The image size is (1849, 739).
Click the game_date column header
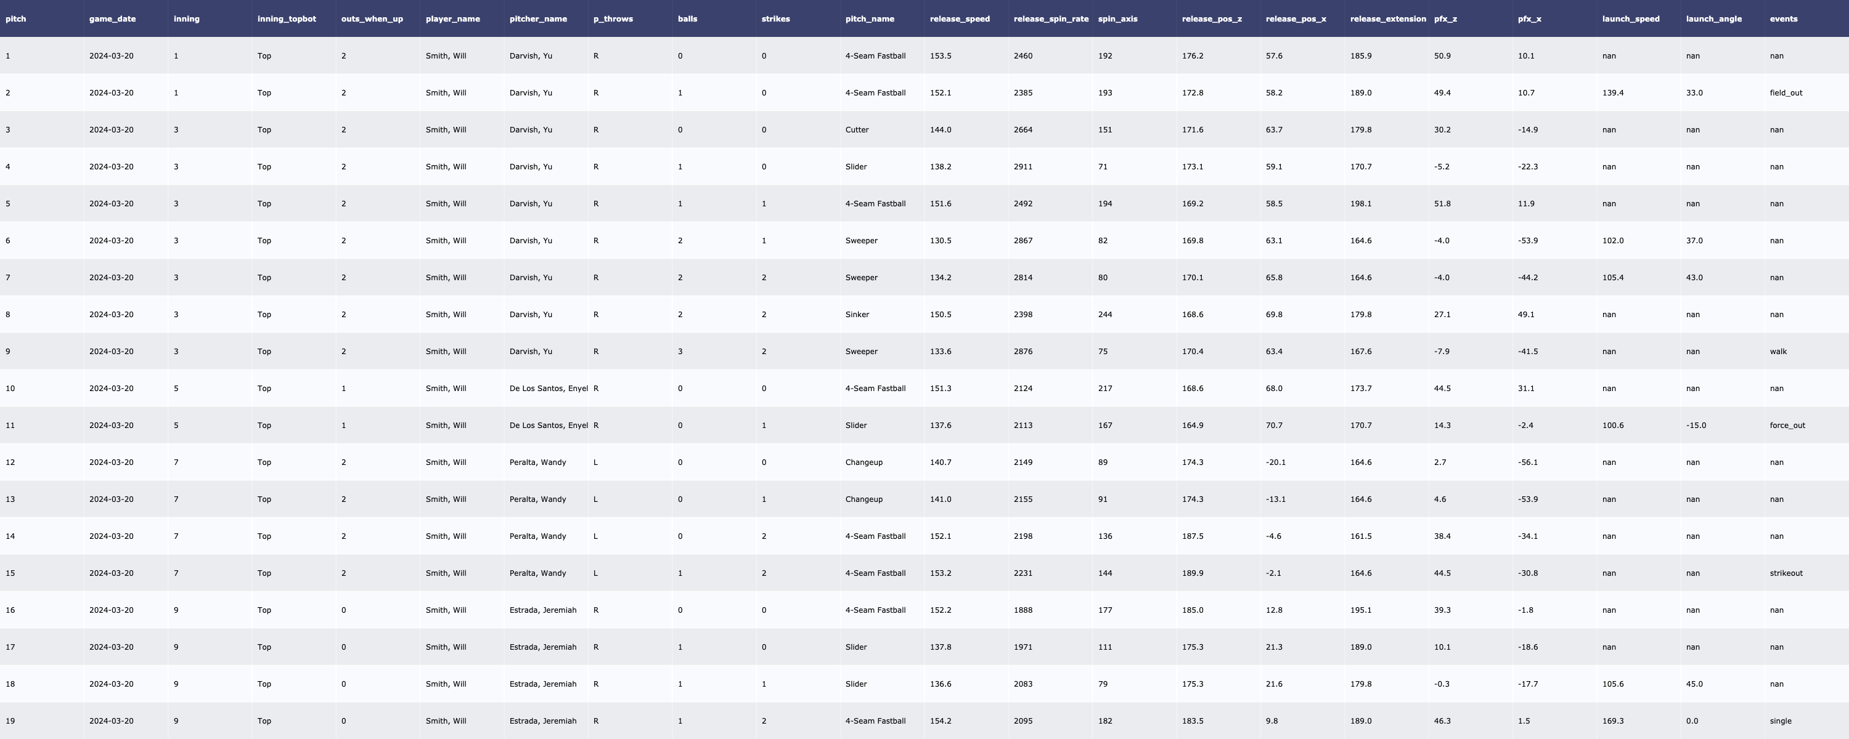click(x=112, y=18)
